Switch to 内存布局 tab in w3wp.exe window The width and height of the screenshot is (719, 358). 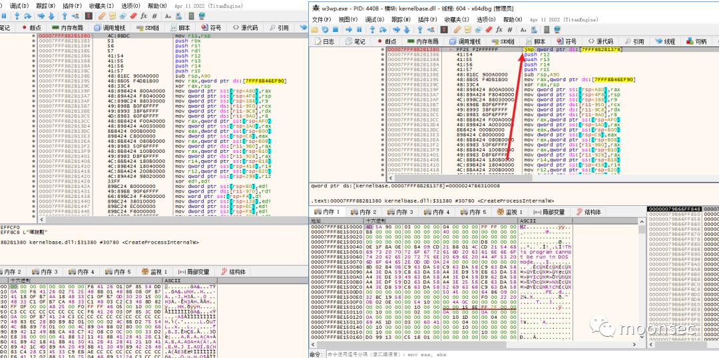point(423,42)
